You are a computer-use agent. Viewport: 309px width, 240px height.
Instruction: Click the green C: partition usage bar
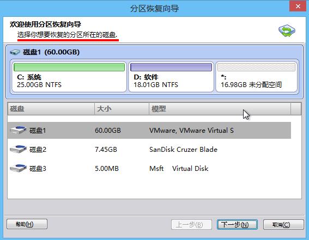pyautogui.click(x=69, y=67)
